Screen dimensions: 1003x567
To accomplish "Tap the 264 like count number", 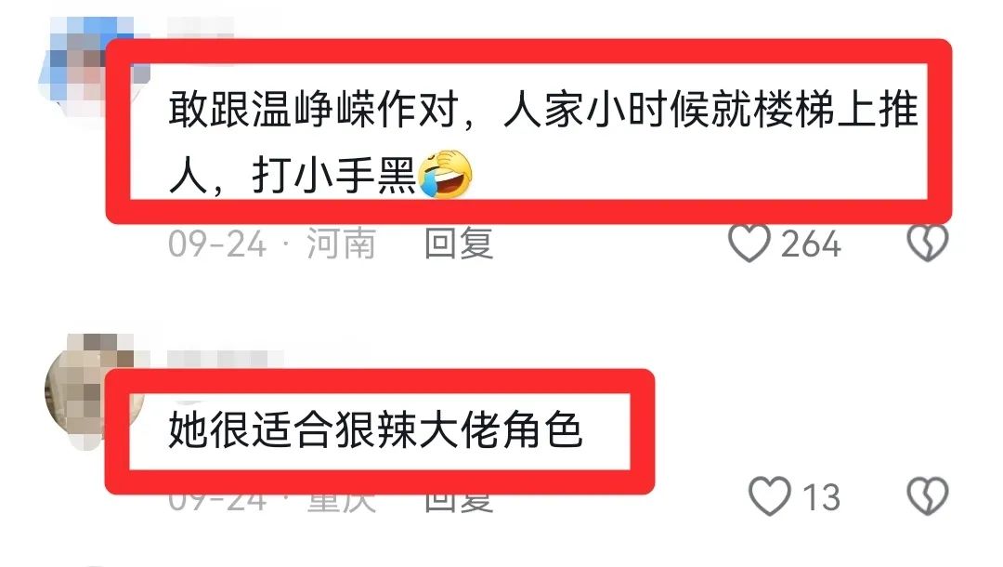I will [811, 244].
